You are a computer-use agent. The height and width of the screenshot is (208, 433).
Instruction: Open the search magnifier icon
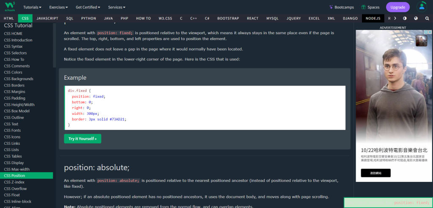[427, 19]
